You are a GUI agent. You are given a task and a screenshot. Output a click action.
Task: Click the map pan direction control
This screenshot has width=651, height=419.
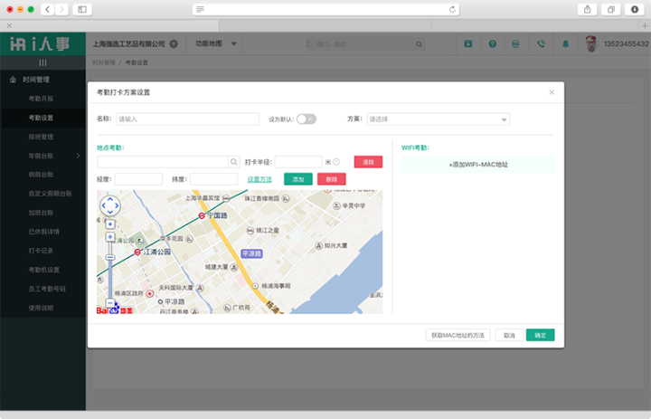[x=110, y=205]
